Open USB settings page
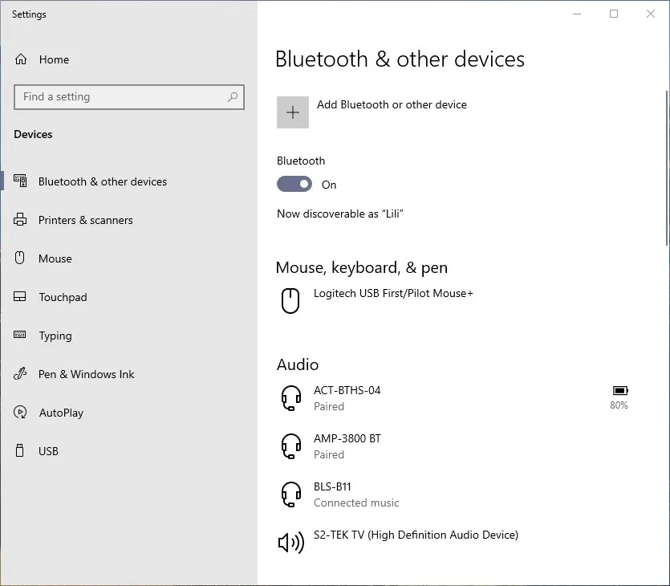The image size is (670, 586). tap(48, 451)
